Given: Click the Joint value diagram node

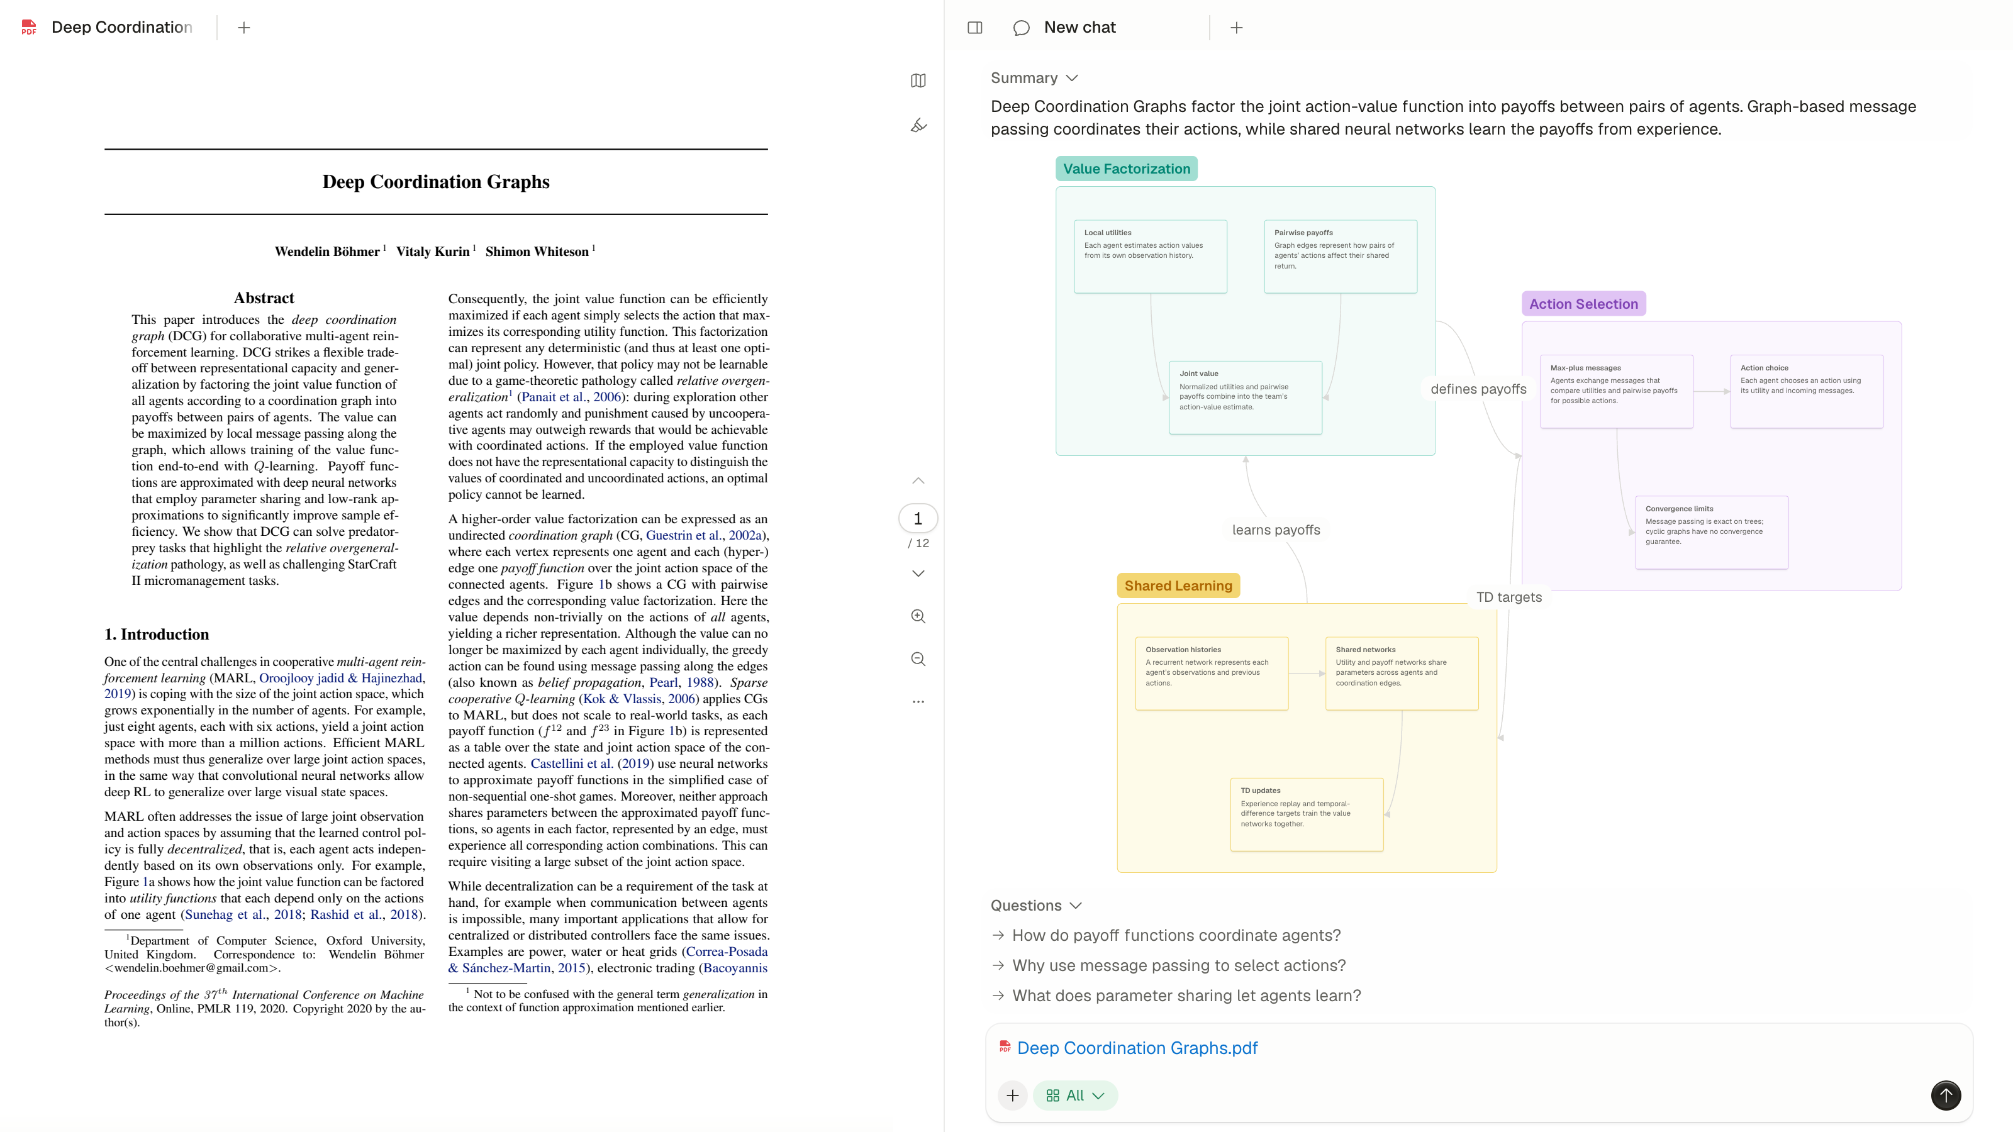Looking at the screenshot, I should [1246, 397].
